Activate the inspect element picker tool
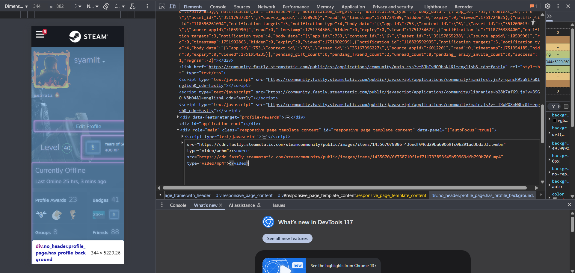Viewport: 575px width, 273px height. click(x=162, y=6)
